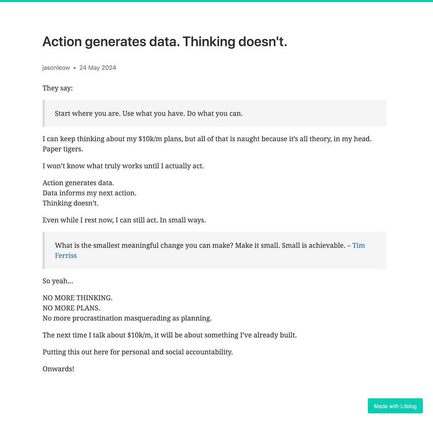The width and height of the screenshot is (433, 422).
Task: Click the Made with Lifelog button
Action: (395, 406)
